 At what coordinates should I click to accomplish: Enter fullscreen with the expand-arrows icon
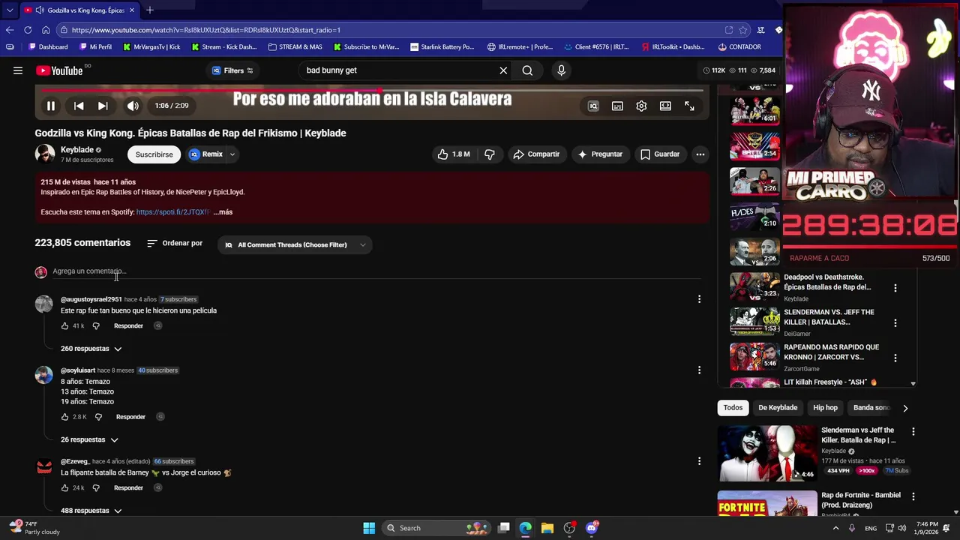click(689, 106)
